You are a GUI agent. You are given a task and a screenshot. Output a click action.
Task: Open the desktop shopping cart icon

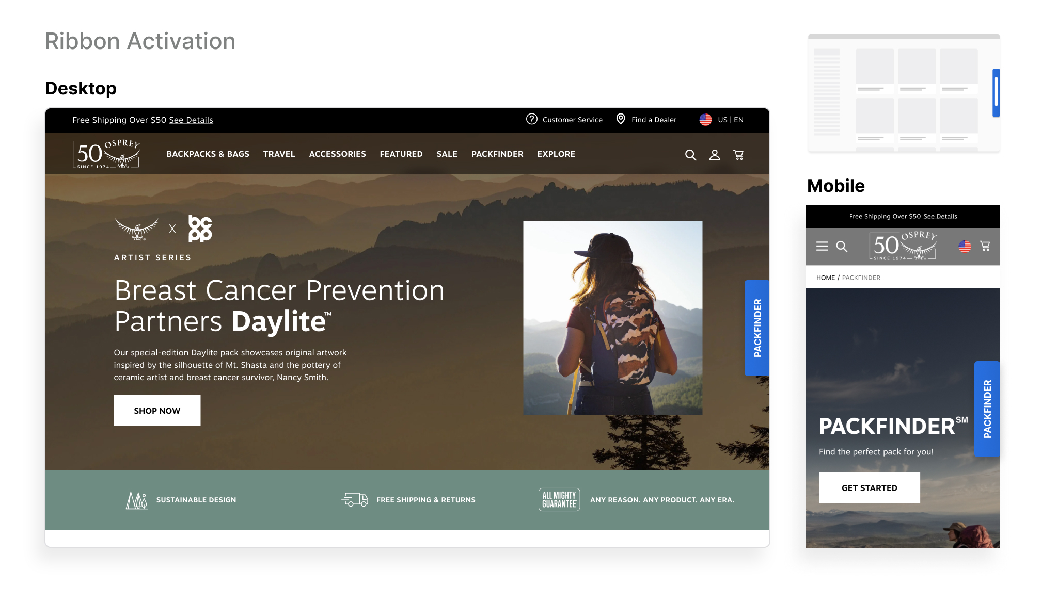[x=738, y=155]
